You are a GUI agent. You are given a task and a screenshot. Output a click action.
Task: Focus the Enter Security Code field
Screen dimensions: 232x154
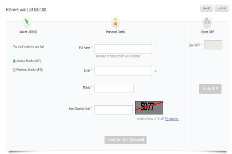point(114,110)
